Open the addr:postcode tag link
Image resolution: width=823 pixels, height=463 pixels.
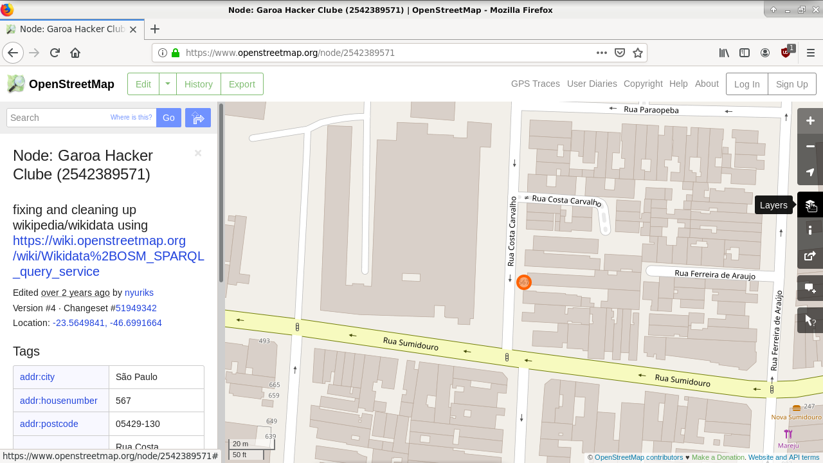pos(49,424)
